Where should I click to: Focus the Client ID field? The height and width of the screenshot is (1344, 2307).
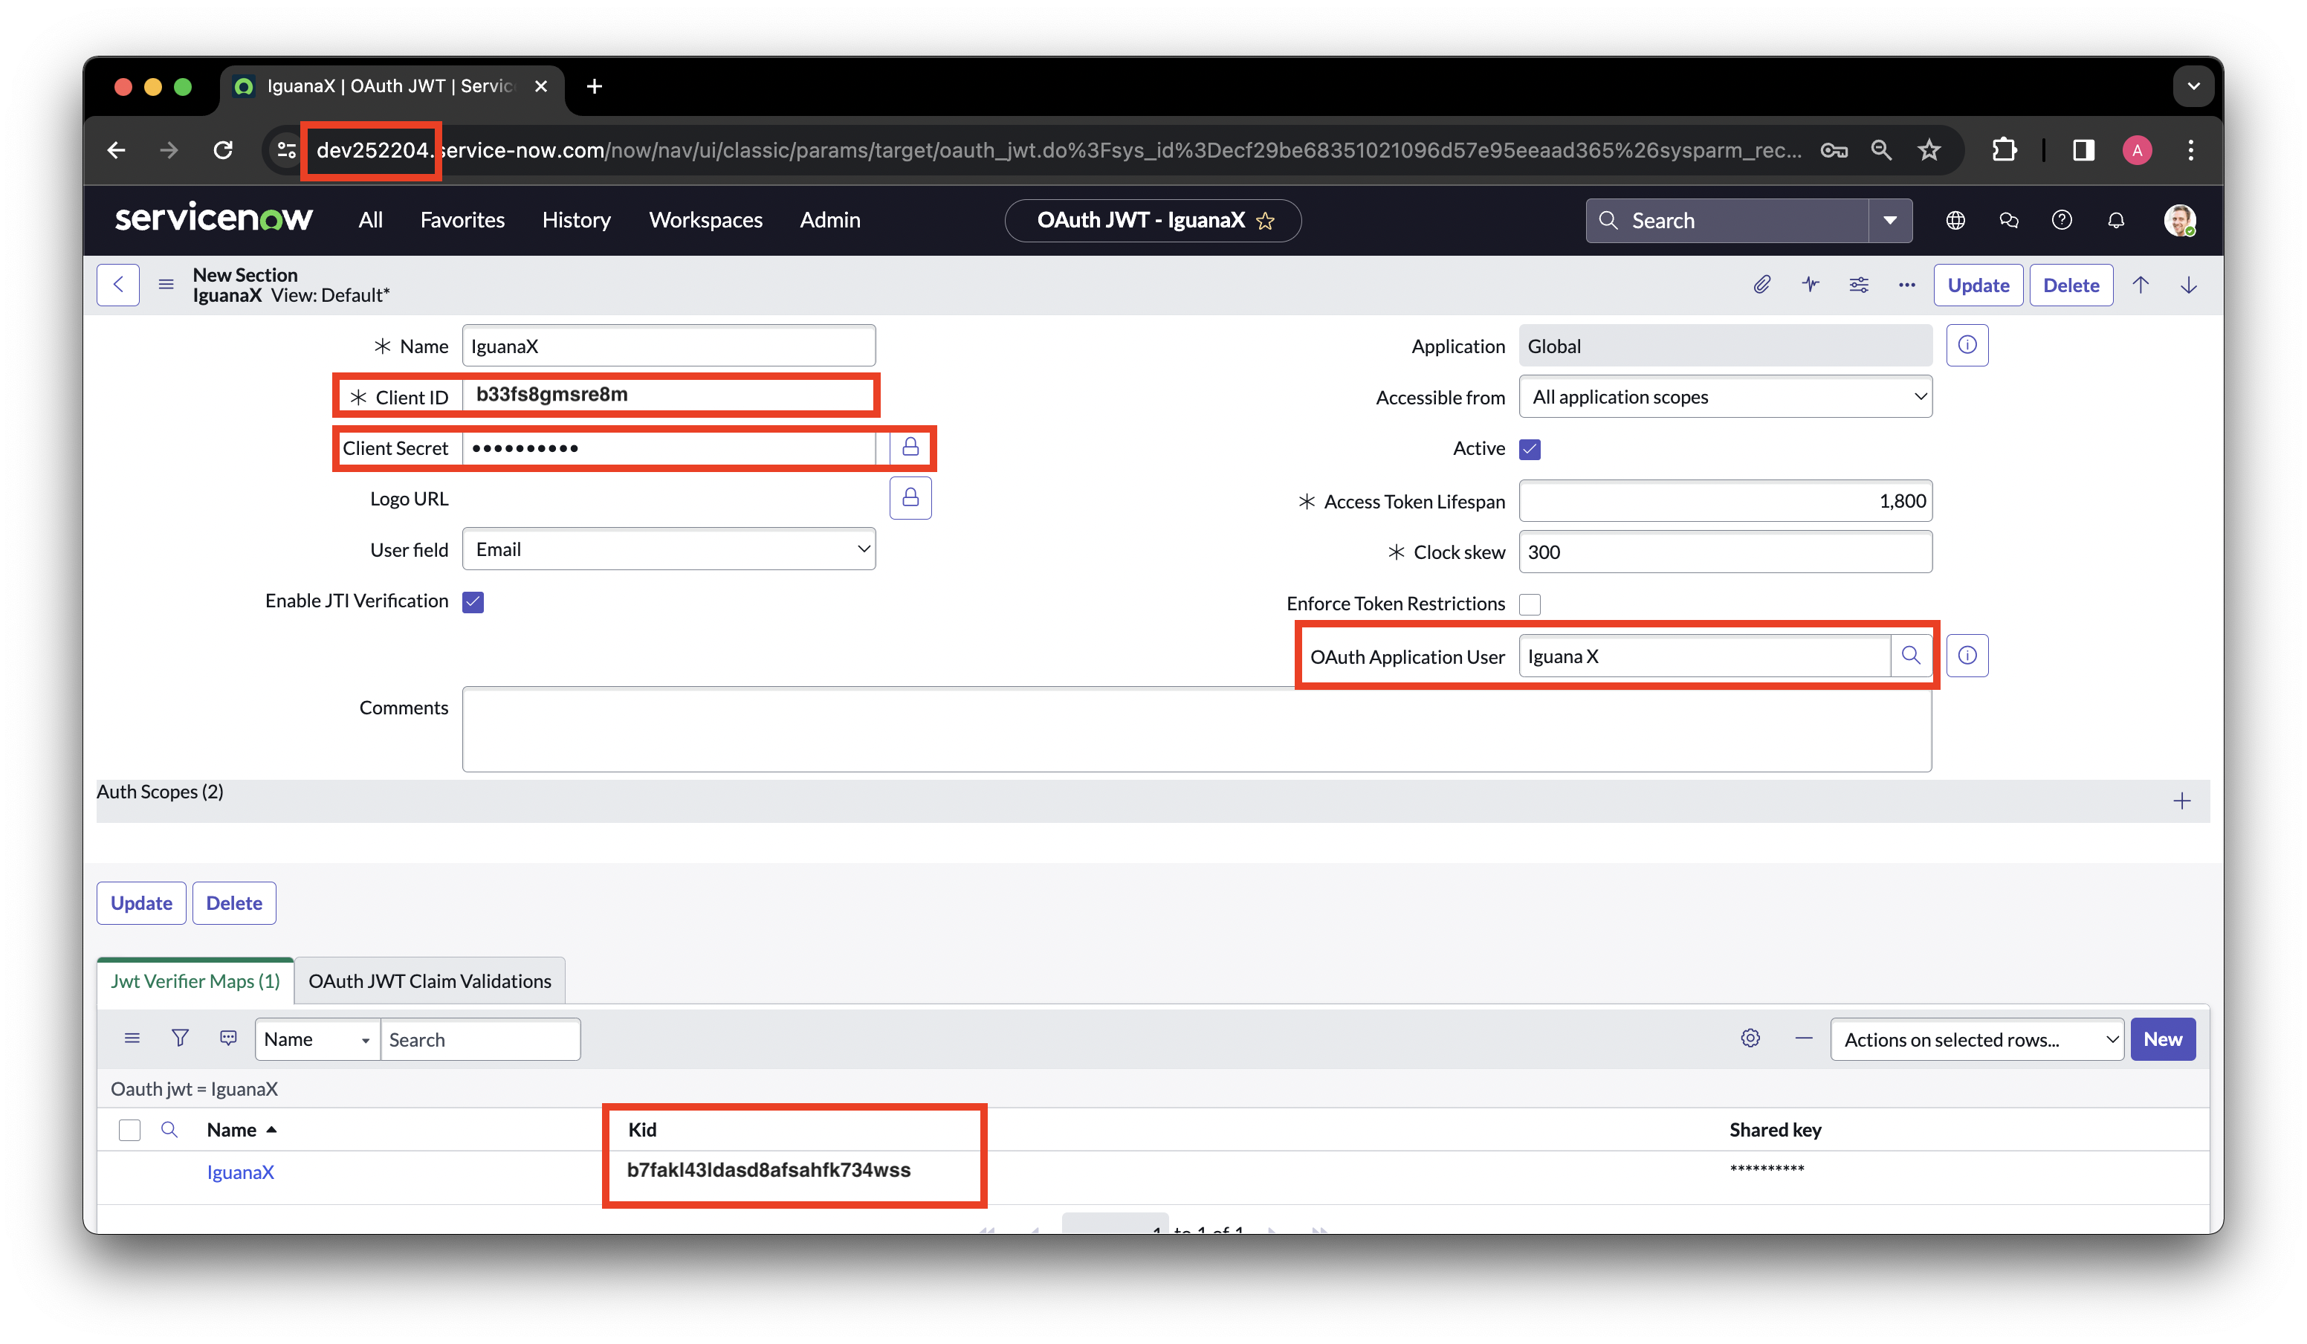pos(668,395)
